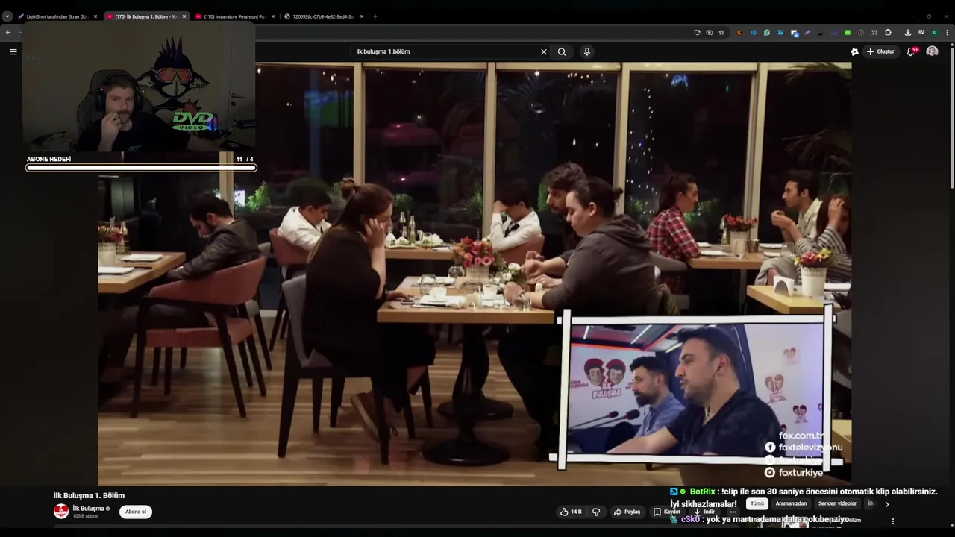
Task: Bookmark this page with the star
Action: click(721, 32)
